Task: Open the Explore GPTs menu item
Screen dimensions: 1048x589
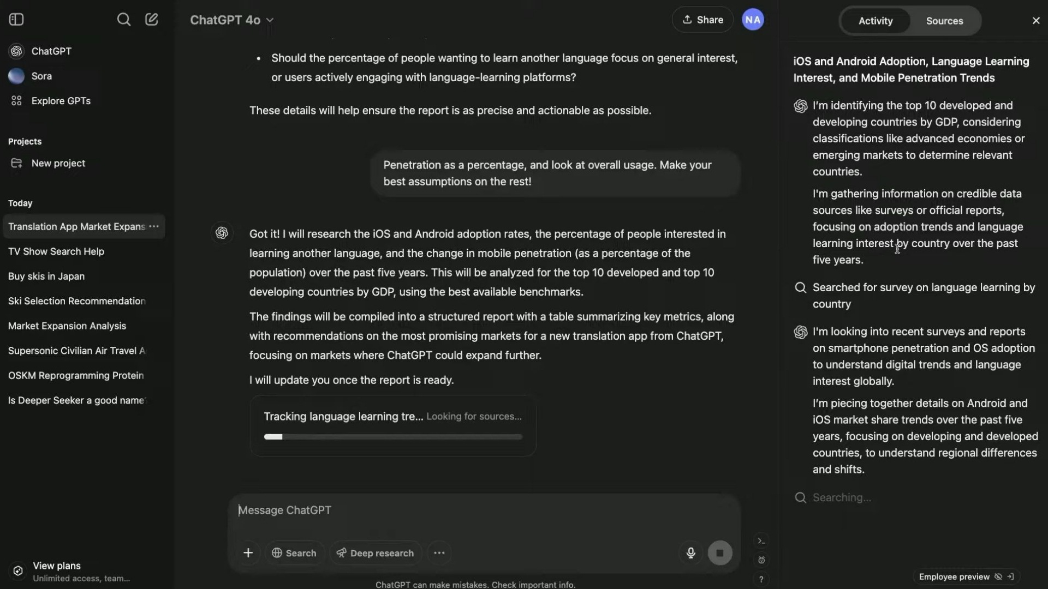Action: click(x=61, y=101)
